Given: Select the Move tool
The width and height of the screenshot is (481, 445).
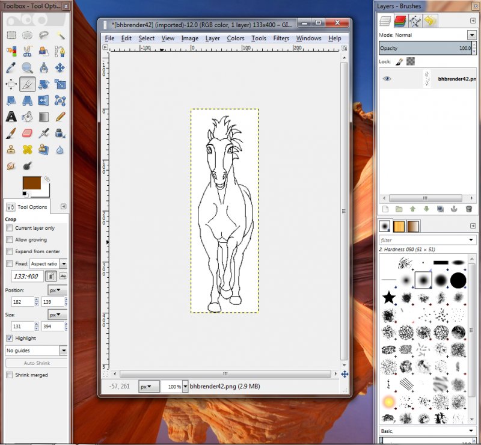Looking at the screenshot, I should [x=60, y=67].
